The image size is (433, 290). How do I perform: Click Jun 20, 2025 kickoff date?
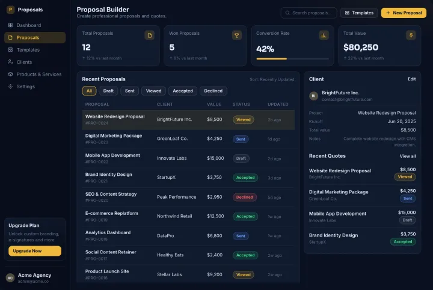click(402, 121)
